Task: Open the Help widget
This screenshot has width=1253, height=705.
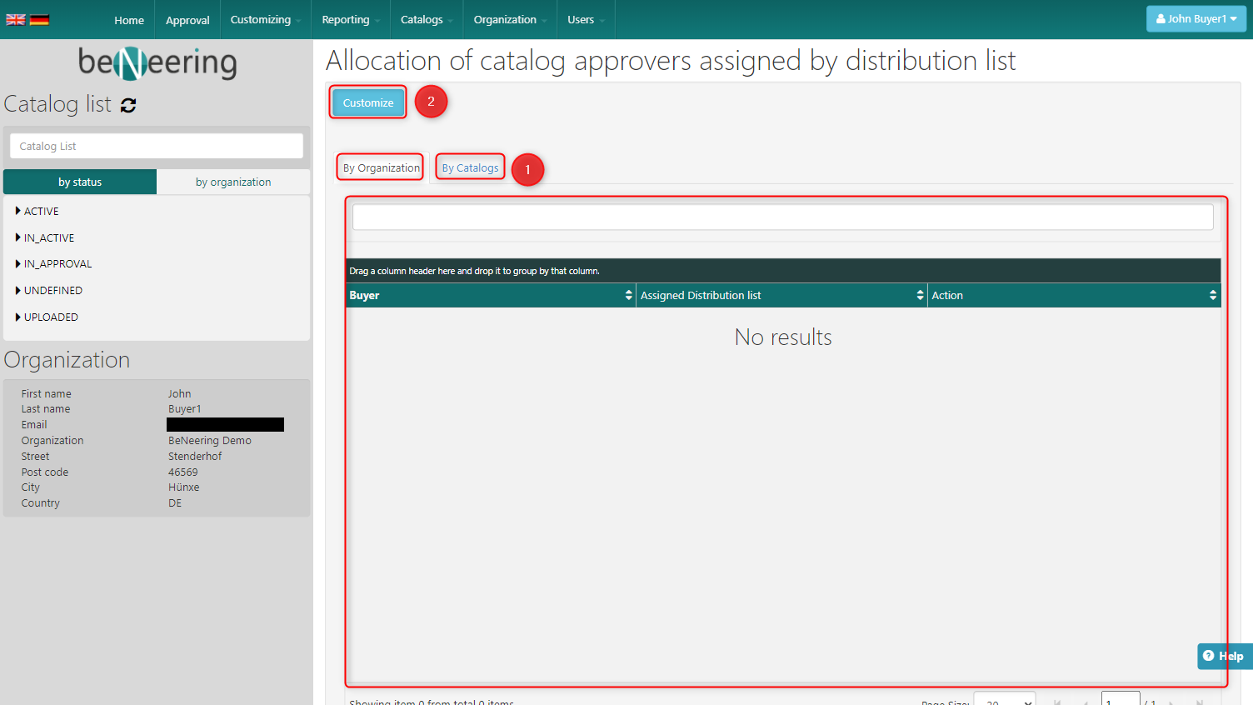Action: [x=1223, y=656]
